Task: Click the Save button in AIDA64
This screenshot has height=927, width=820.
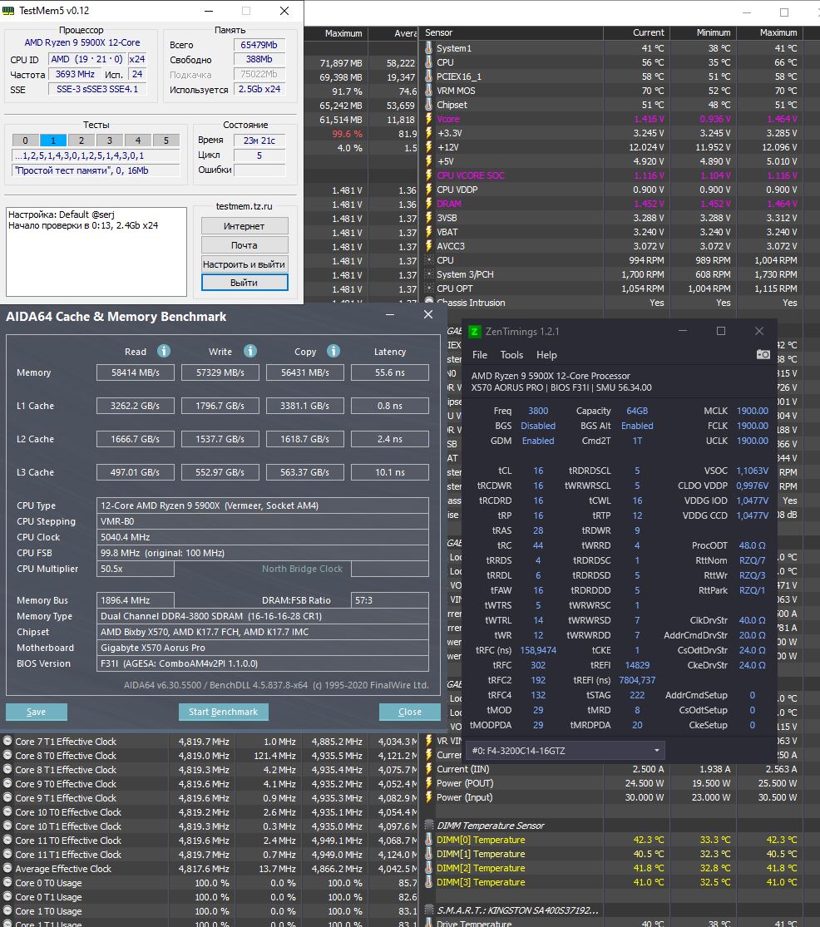Action: click(x=36, y=712)
